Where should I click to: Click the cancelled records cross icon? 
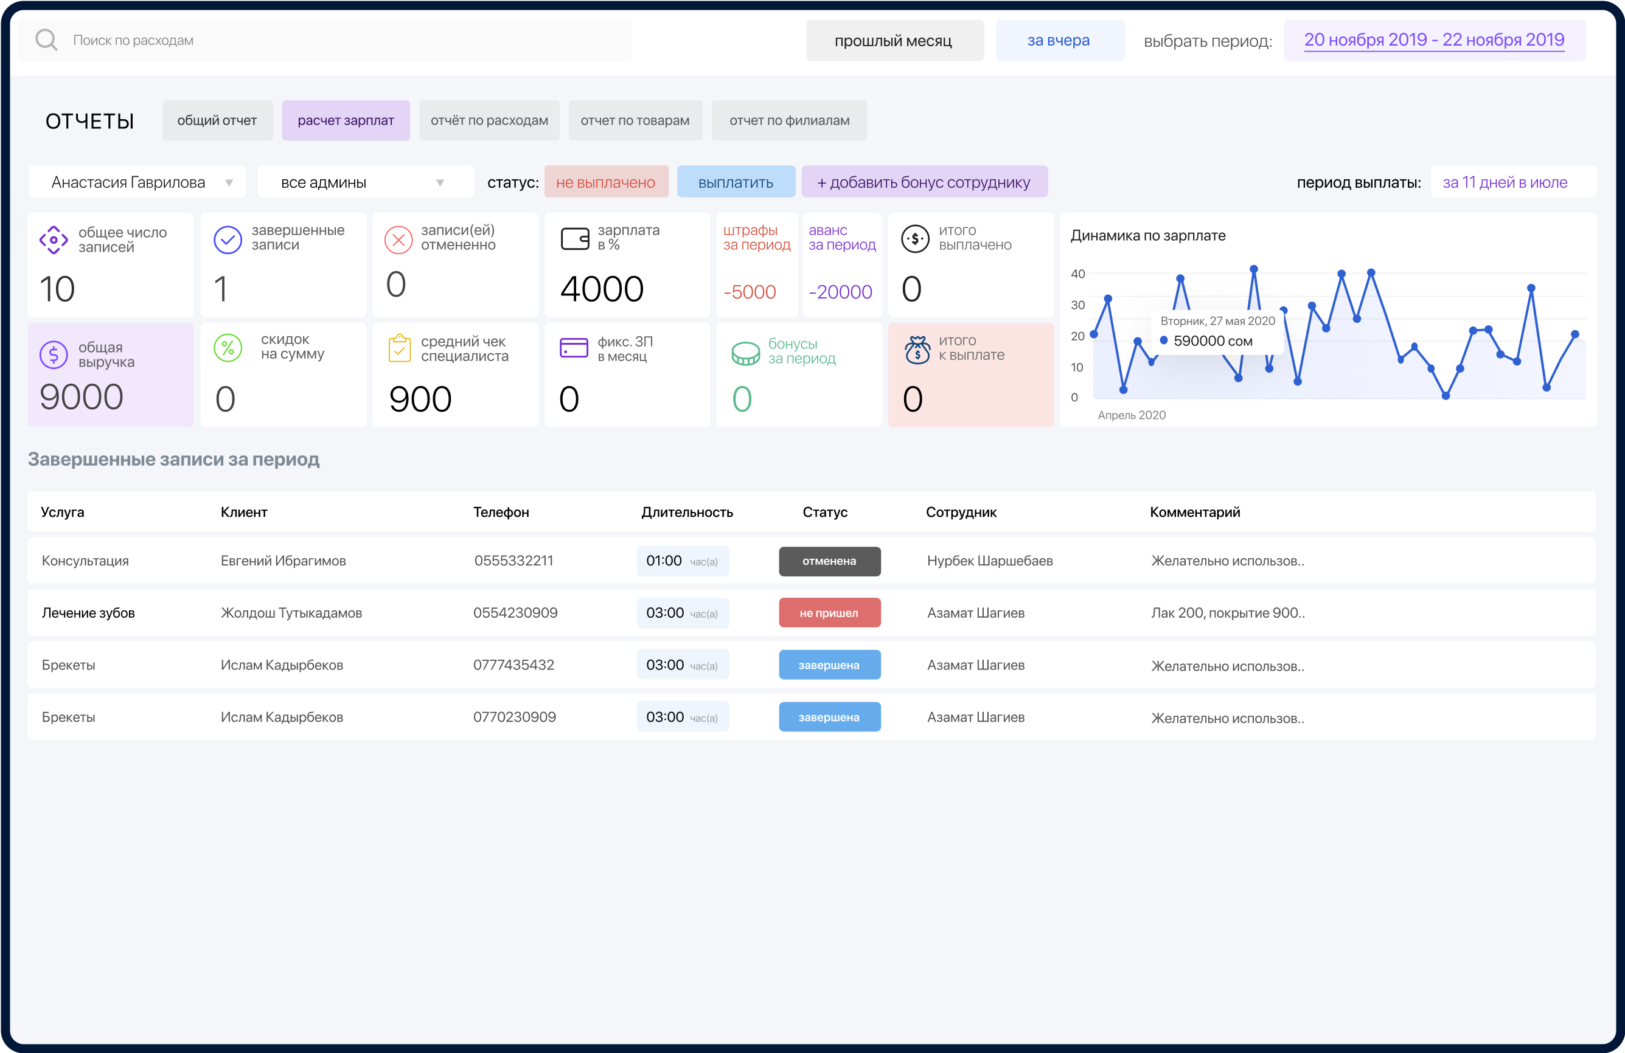398,240
